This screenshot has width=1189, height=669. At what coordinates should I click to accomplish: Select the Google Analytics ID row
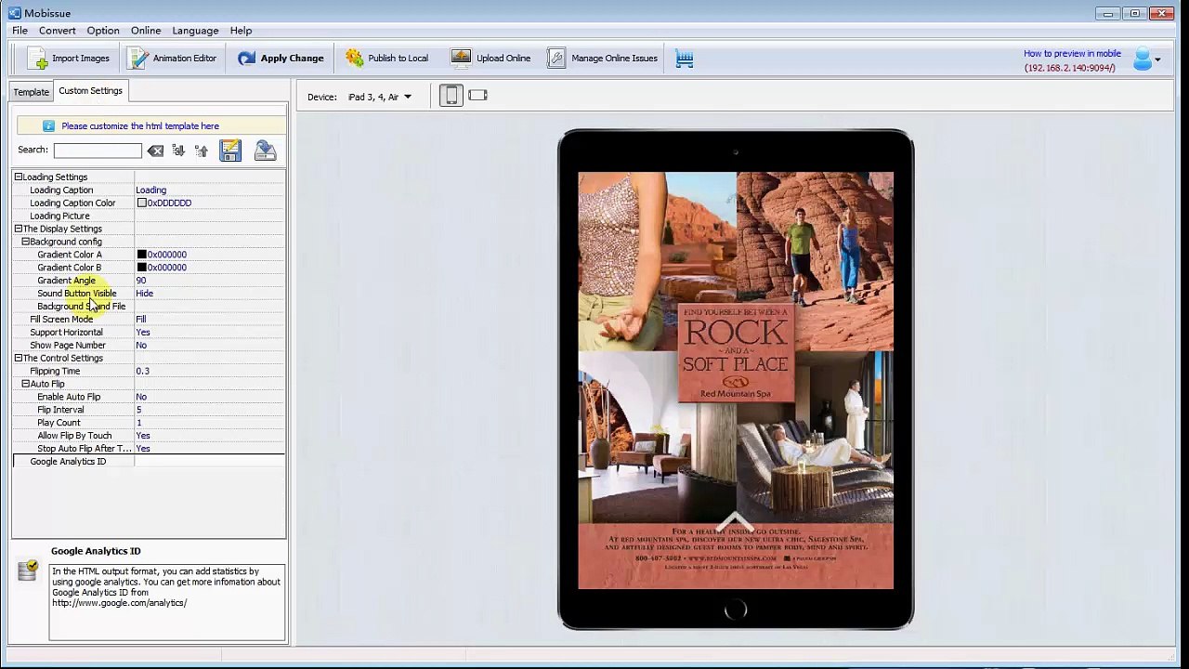click(149, 462)
